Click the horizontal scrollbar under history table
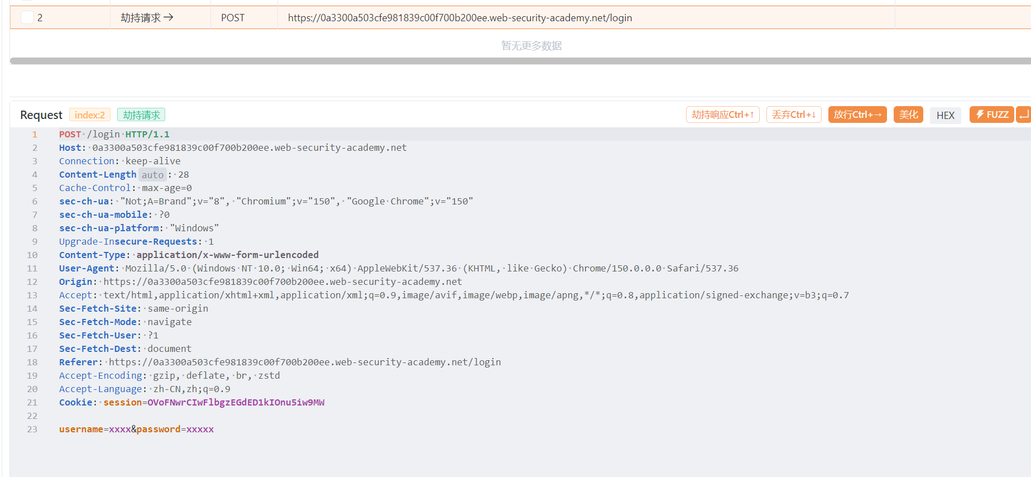The width and height of the screenshot is (1031, 477). tap(520, 61)
